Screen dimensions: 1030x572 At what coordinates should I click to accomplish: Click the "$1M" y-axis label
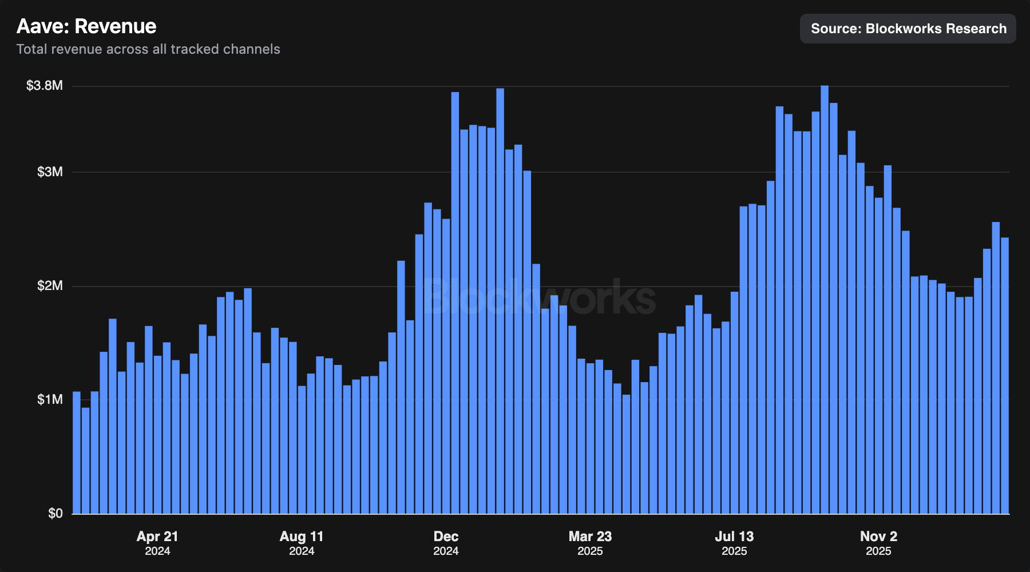(50, 400)
